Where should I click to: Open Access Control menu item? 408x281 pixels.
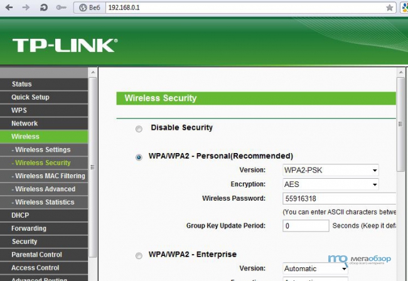coord(44,268)
